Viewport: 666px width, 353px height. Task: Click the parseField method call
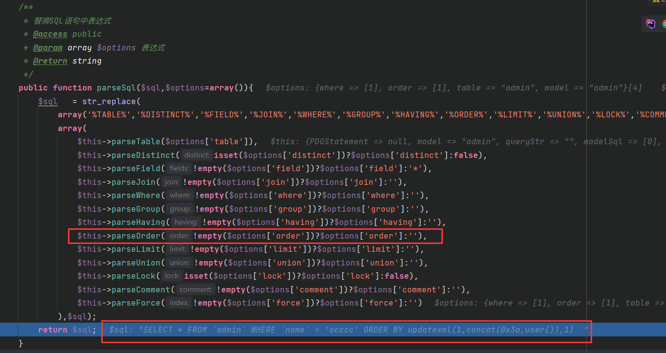pos(136,169)
